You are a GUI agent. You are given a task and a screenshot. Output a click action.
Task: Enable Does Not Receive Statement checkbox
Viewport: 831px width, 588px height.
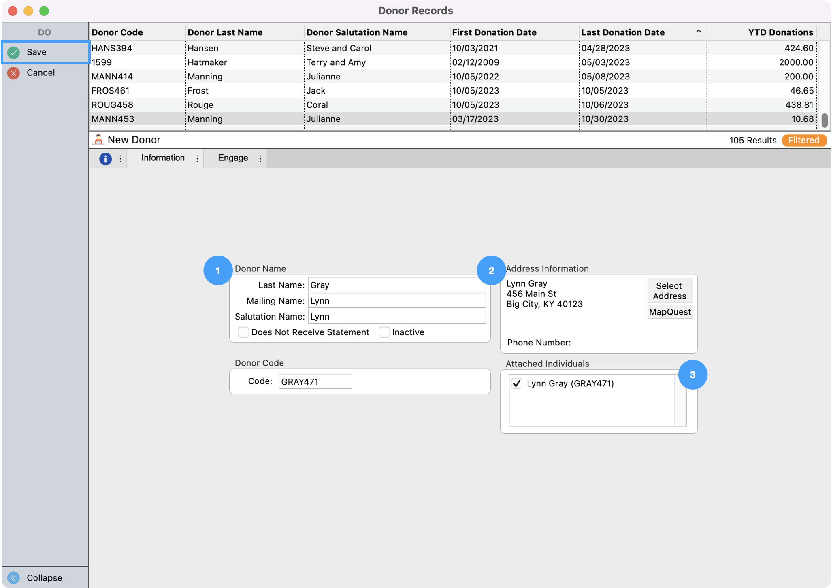click(x=243, y=332)
